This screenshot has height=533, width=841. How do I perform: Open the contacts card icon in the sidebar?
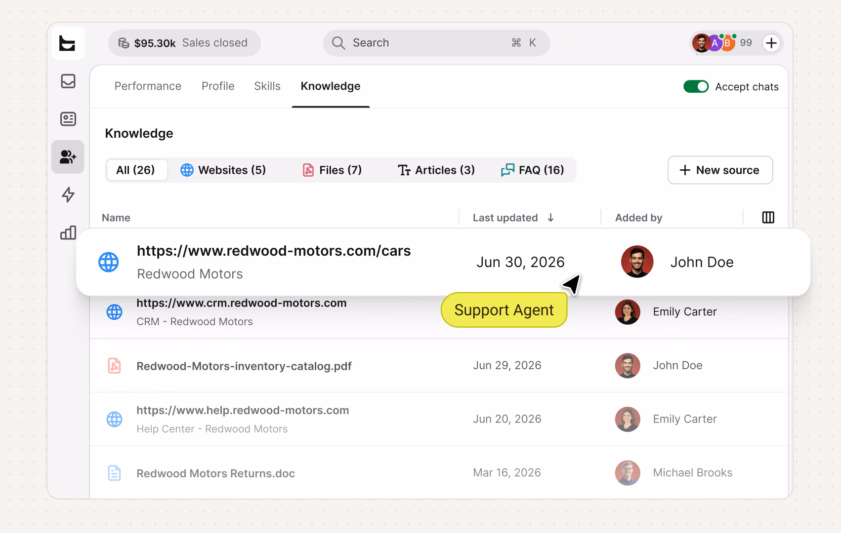[68, 119]
